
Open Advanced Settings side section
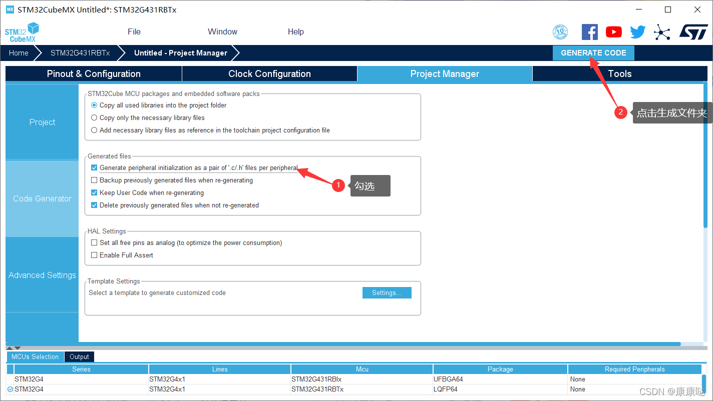[42, 275]
